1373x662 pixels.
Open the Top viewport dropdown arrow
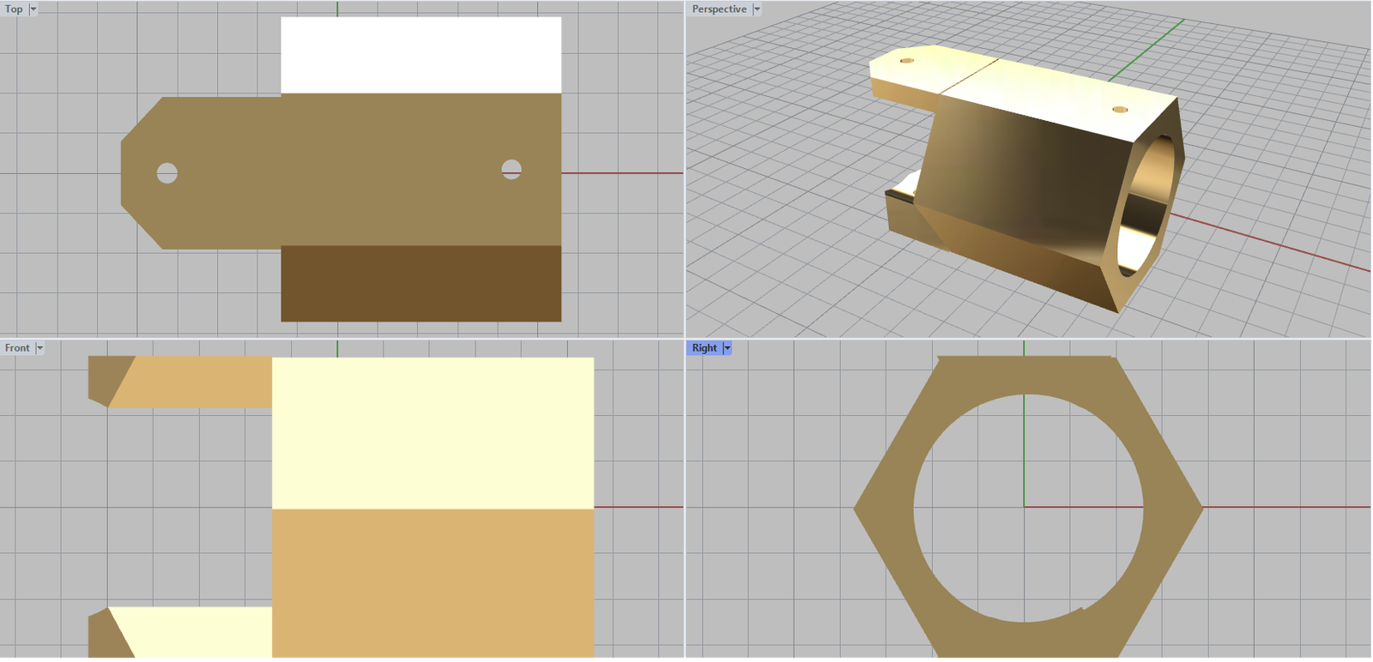pyautogui.click(x=33, y=9)
